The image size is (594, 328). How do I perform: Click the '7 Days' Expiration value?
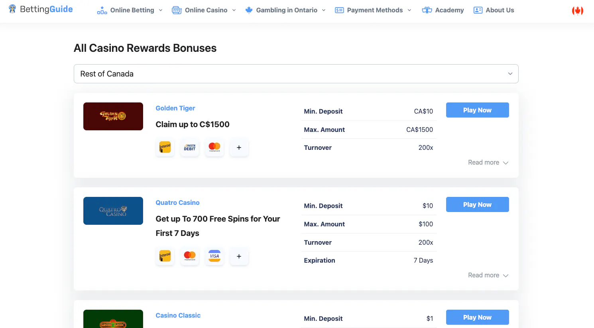point(423,260)
